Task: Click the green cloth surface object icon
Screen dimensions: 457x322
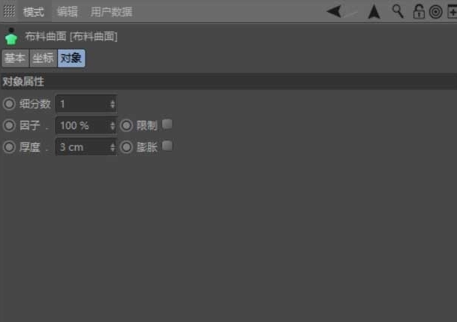Action: pos(11,37)
